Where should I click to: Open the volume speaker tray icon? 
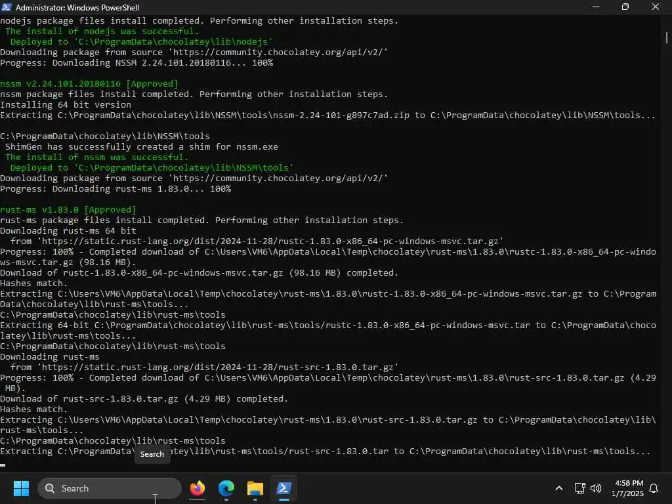596,488
